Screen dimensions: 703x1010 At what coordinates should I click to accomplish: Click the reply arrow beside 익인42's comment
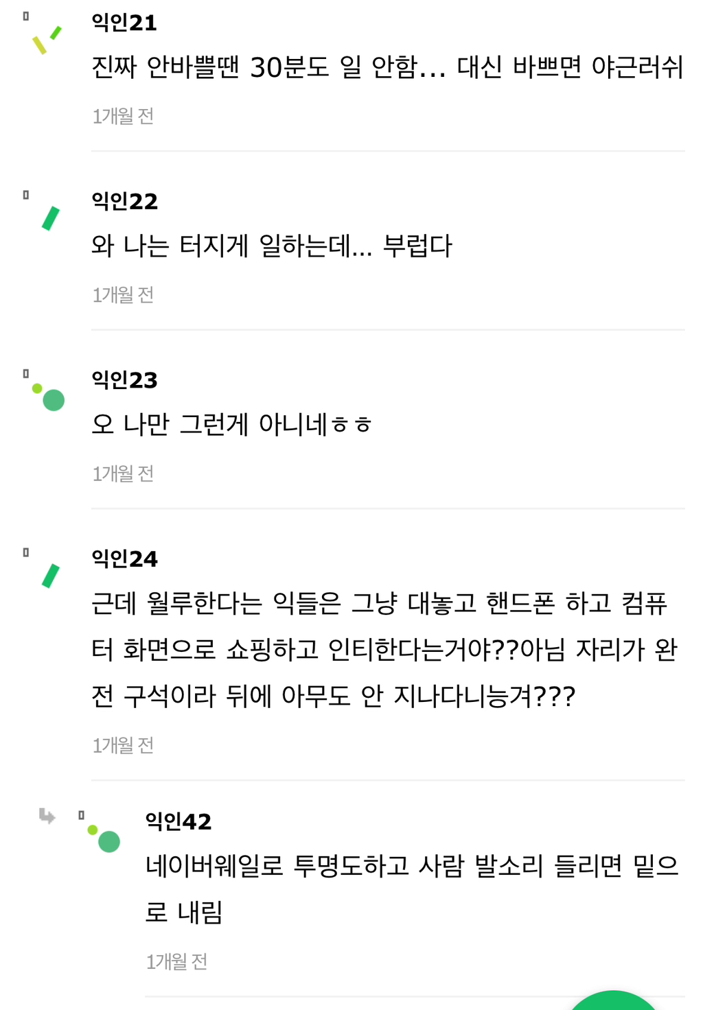[47, 817]
